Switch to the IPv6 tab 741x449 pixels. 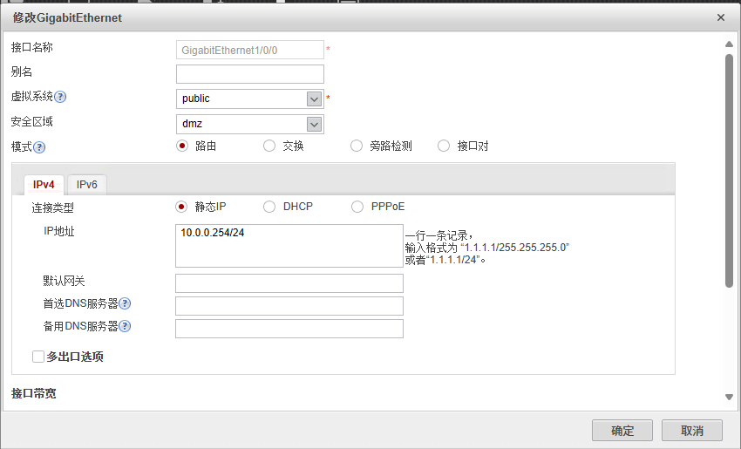click(87, 184)
